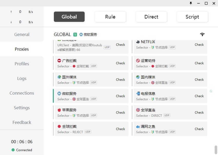Screen dimensions: 218x155
Task: Click the vertical scrollbar thumb
Action: point(216,150)
